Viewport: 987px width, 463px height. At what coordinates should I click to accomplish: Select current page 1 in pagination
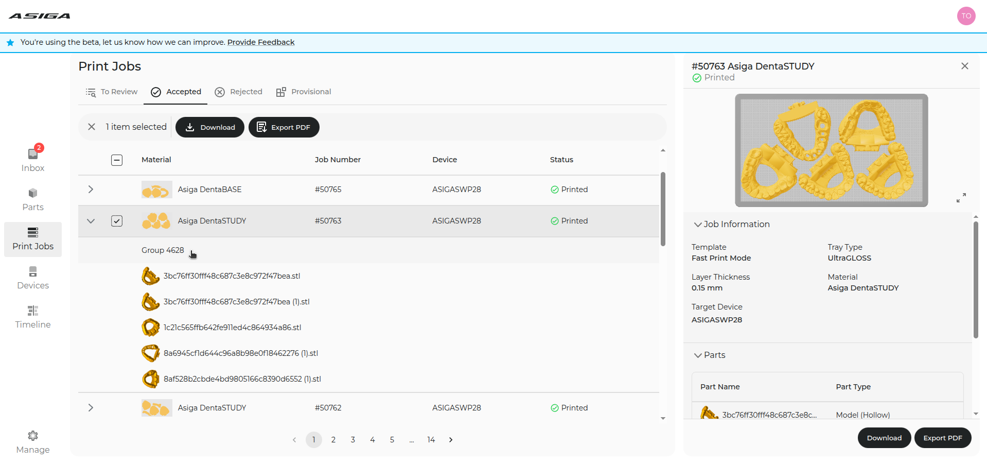pos(314,440)
